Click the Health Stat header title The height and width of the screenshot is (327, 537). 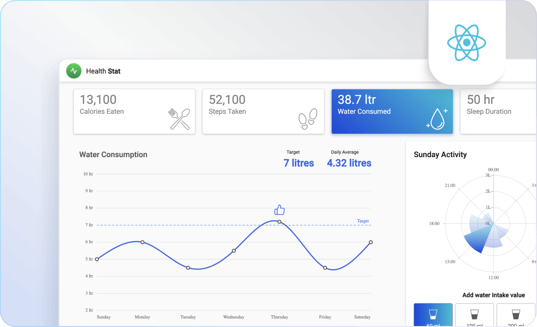point(103,71)
